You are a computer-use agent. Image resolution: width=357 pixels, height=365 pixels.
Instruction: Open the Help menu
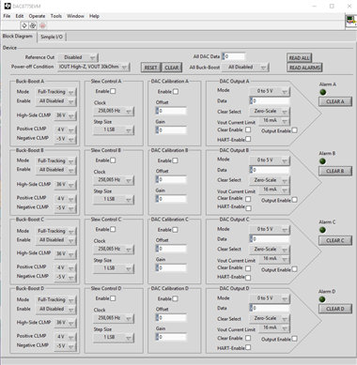(94, 16)
